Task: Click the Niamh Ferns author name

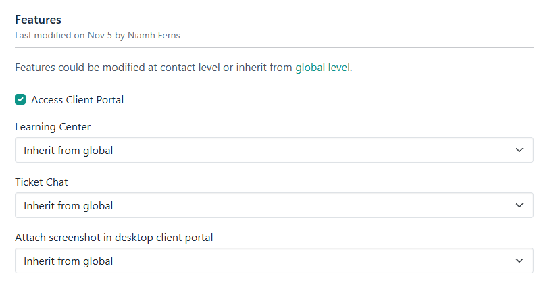Action: [153, 35]
